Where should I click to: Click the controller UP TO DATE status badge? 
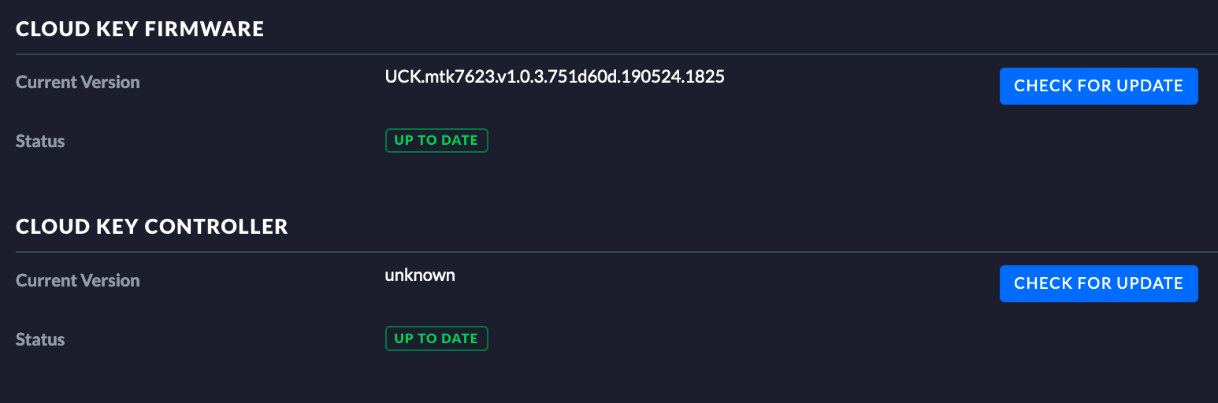coord(436,338)
